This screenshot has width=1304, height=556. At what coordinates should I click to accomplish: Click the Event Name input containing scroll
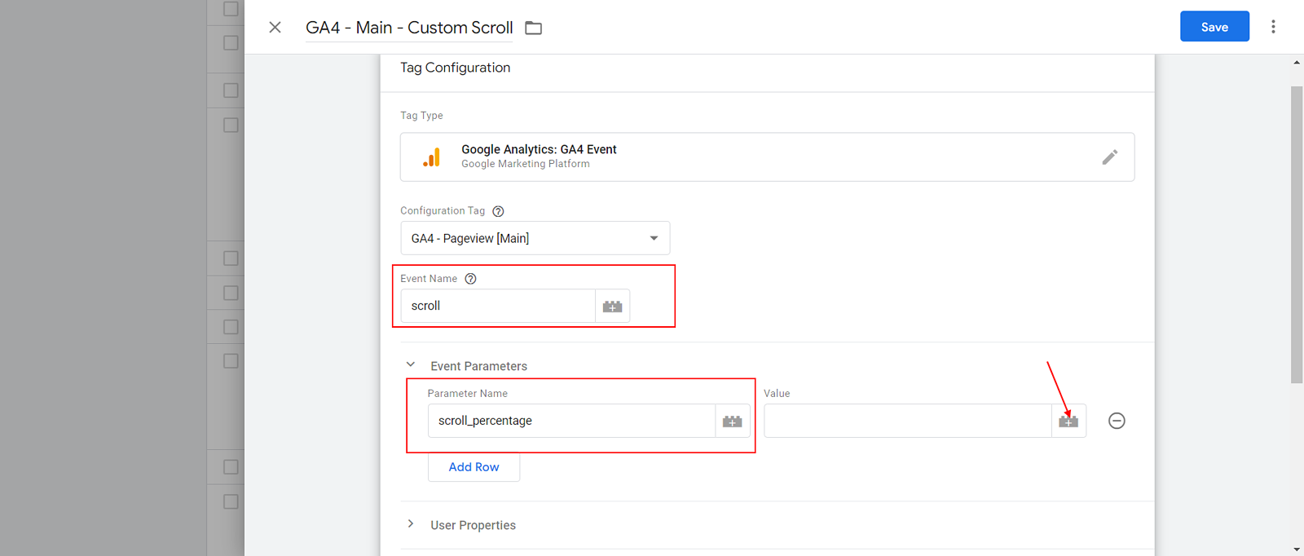(498, 307)
